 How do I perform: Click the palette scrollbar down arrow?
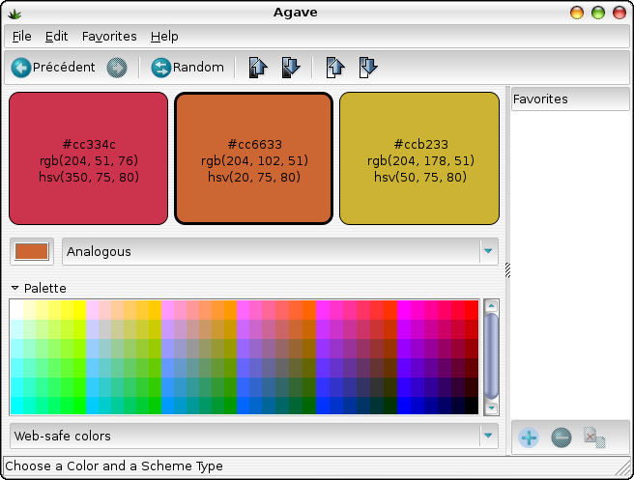[491, 408]
